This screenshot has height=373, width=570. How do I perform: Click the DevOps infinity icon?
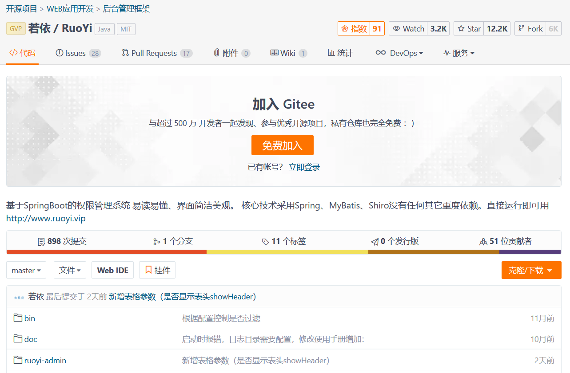click(381, 53)
